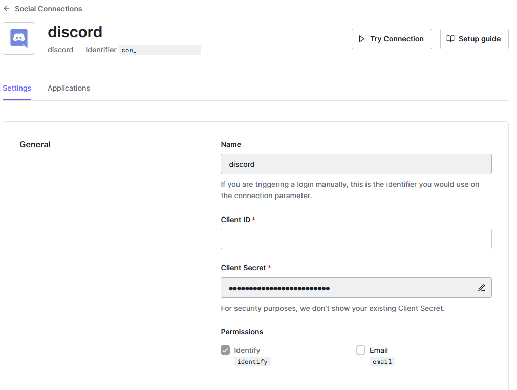Select the Settings tab
This screenshot has height=390, width=517.
pos(17,88)
